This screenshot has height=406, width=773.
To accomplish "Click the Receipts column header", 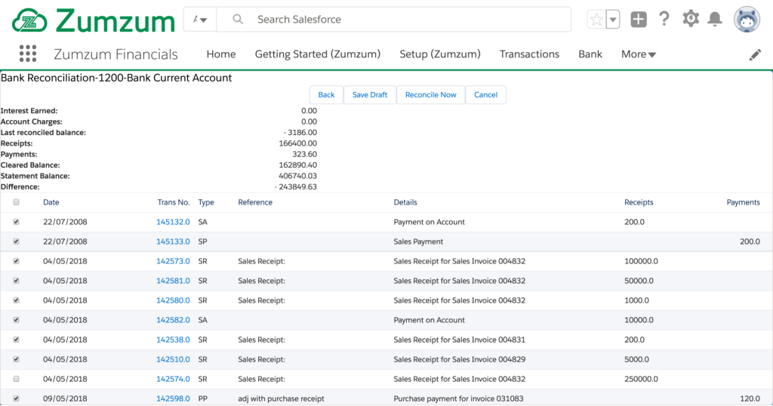I will [639, 202].
